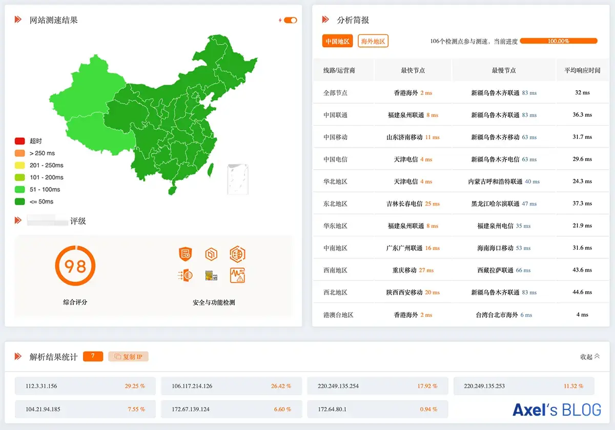Screen dimensions: 615x430
Task: Collapse the results with 收起
Action: tap(589, 357)
